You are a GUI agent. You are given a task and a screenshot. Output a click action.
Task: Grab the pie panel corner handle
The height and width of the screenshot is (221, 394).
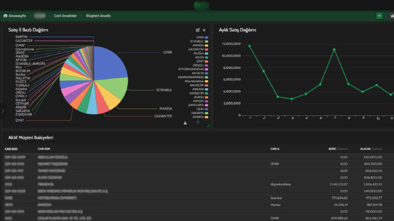tap(208, 126)
